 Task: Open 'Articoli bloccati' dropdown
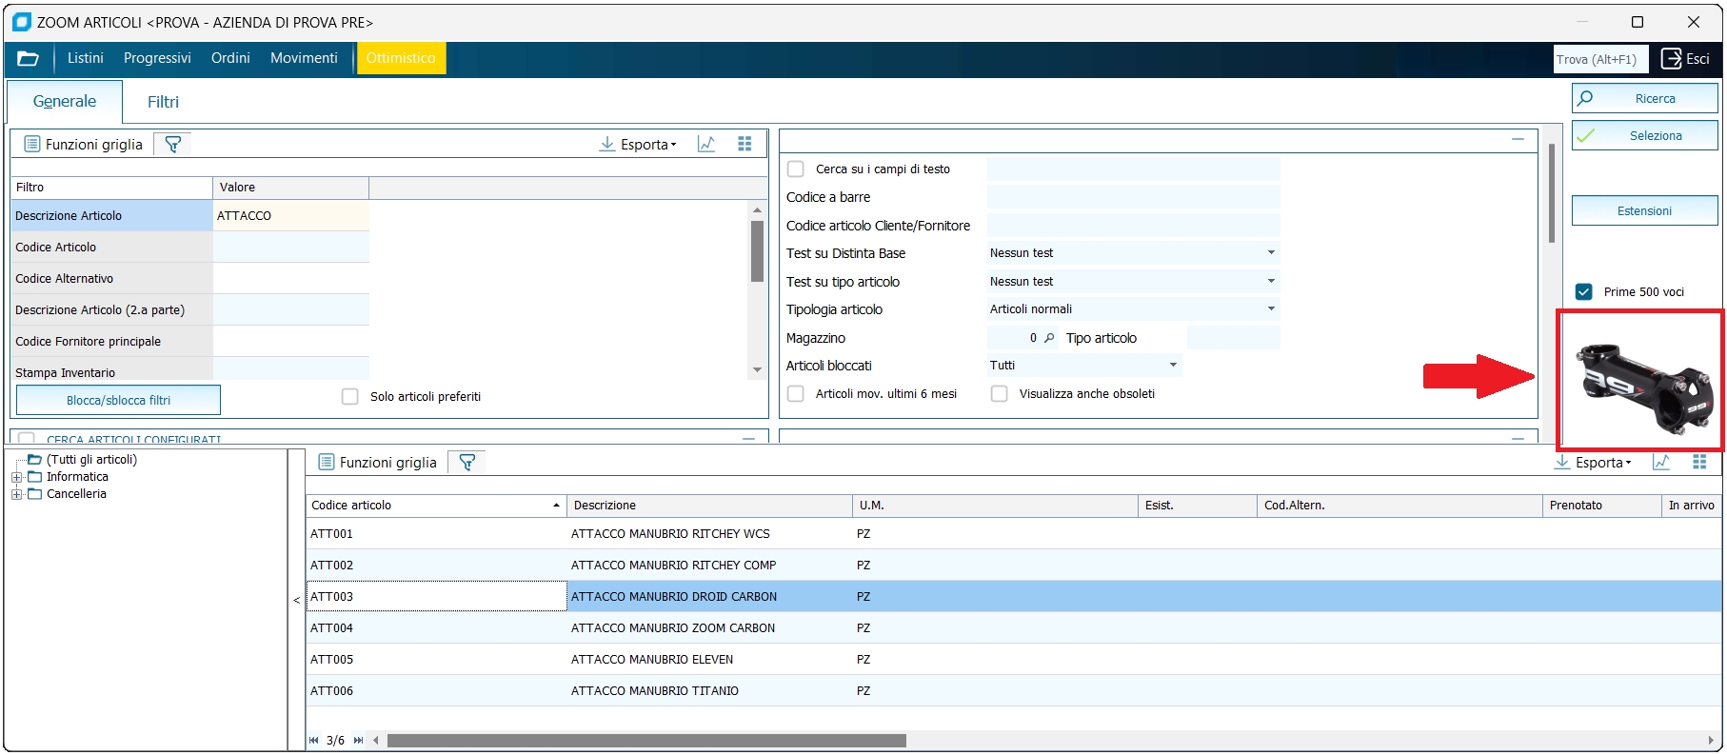1173,366
